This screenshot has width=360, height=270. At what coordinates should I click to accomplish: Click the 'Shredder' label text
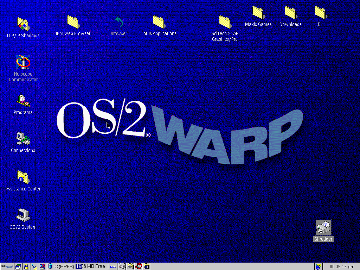pos(323,239)
